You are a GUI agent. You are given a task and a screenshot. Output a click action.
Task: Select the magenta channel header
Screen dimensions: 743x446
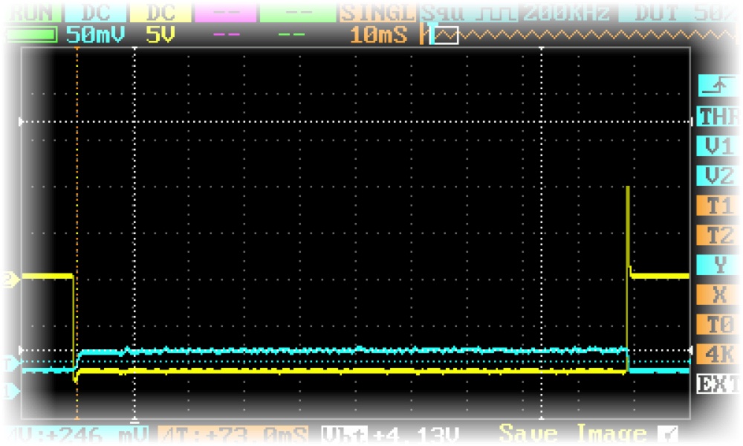tap(226, 13)
